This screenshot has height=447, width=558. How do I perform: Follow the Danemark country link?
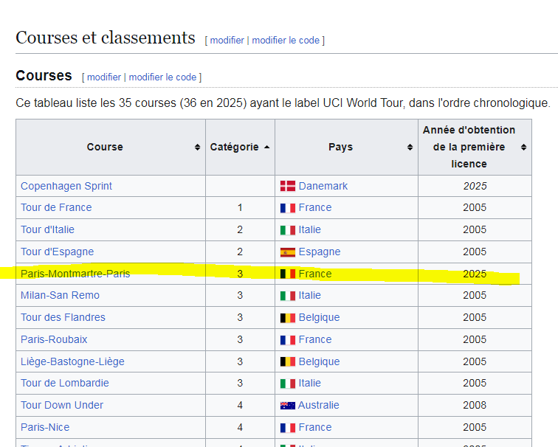point(323,186)
